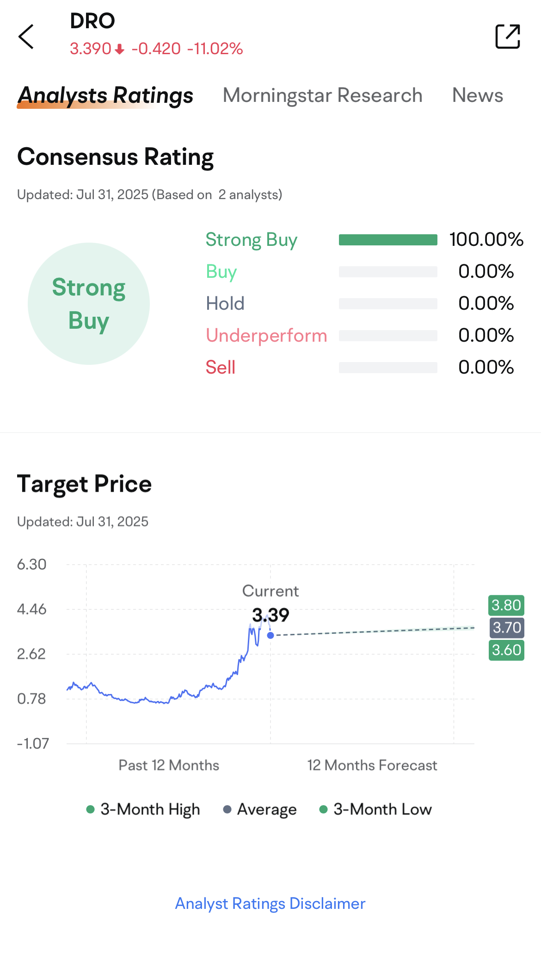This screenshot has height=976, width=541.
Task: Switch to Morningstar Research tab
Action: click(x=322, y=95)
